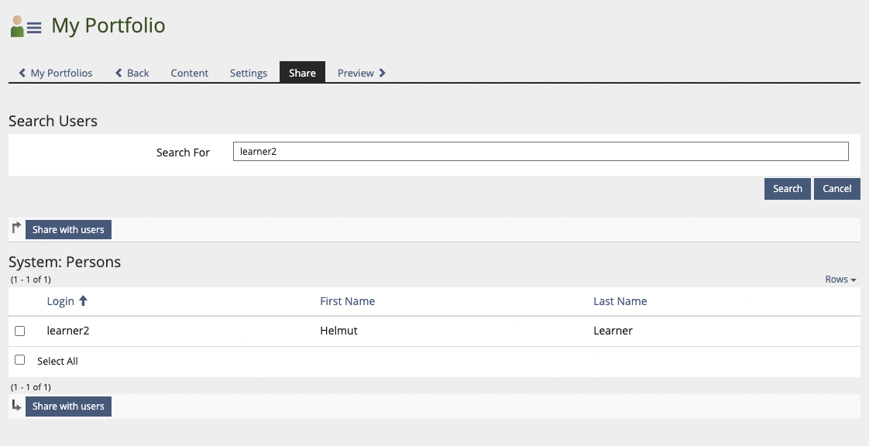Open the Rows dropdown
This screenshot has width=869, height=446.
pos(840,280)
